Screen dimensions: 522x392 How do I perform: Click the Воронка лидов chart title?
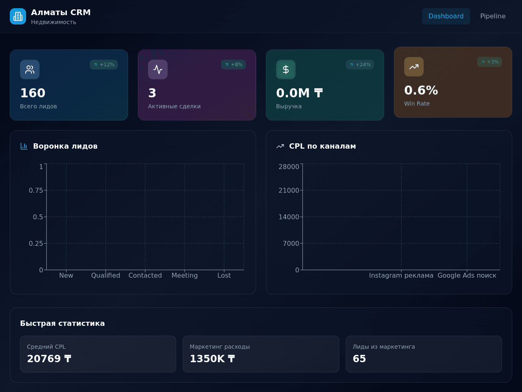tap(65, 146)
